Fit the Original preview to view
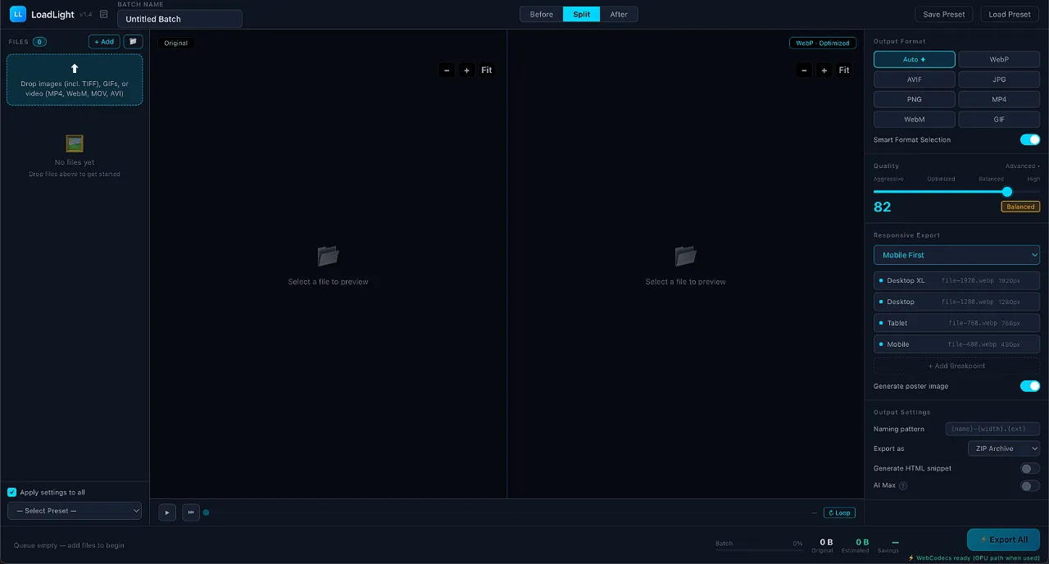 (x=487, y=70)
